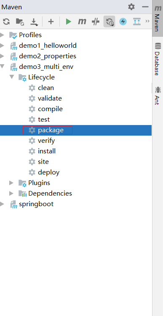The width and height of the screenshot is (163, 316).
Task: Show more toolbar actions chevron
Action: click(147, 21)
